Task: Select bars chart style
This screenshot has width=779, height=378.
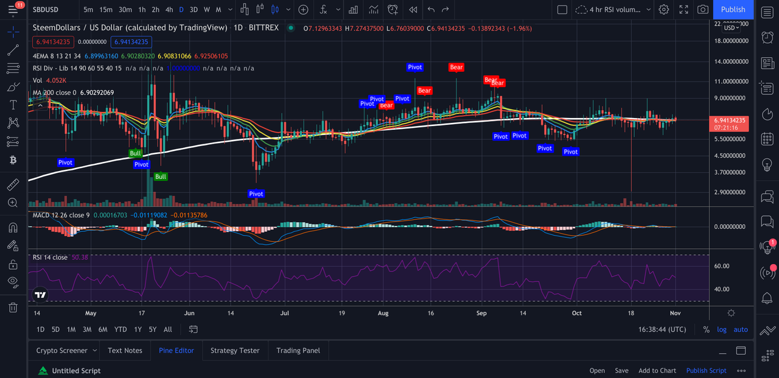Action: 245,10
